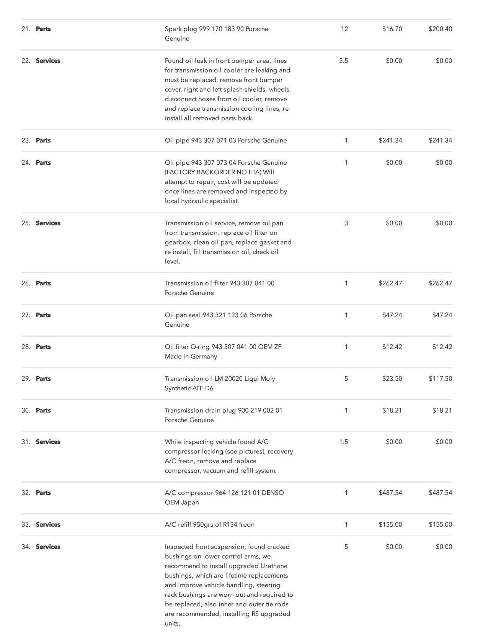Click line 22 Services label
The width and height of the screenshot is (488, 632).
(48, 61)
